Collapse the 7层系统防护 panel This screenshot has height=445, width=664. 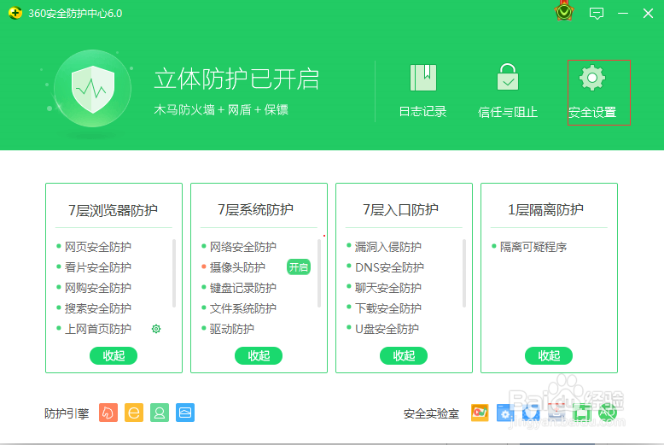(x=259, y=355)
